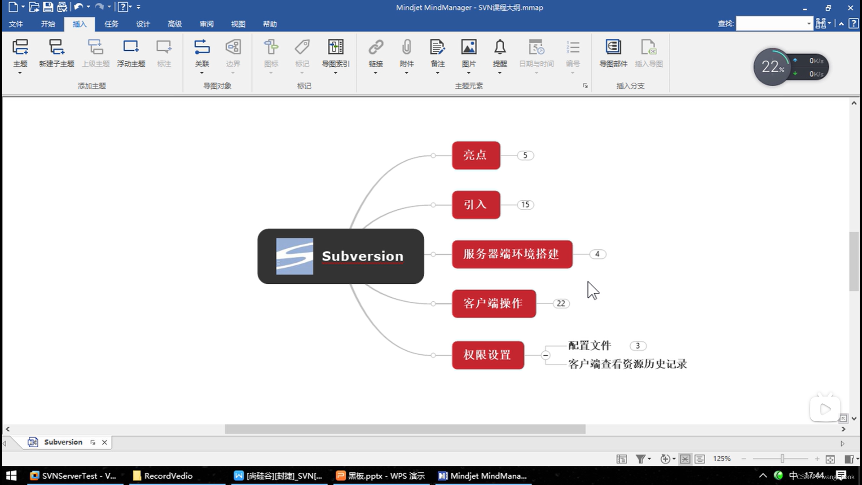Open the 审阅 ribbon tab
Image resolution: width=862 pixels, height=485 pixels.
206,24
